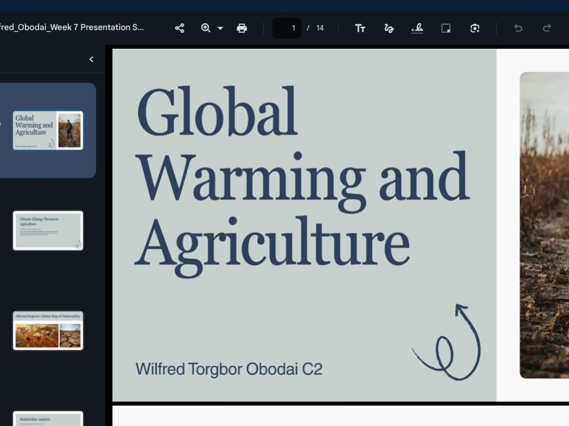Select the freehand draw tool
Screen dimensions: 569x426
[389, 28]
